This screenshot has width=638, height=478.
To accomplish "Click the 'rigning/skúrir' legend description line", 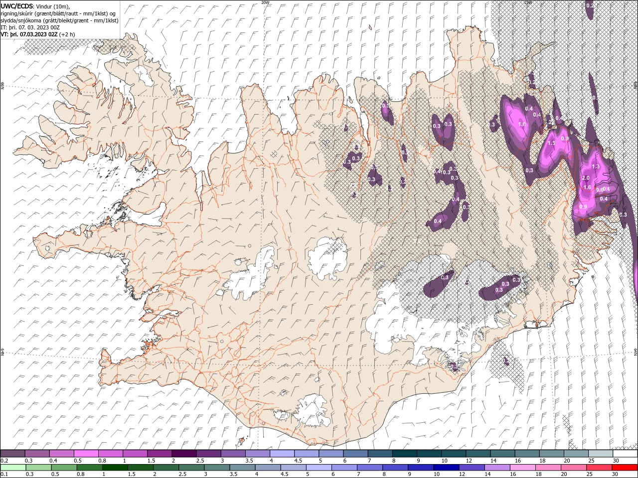I will pos(58,13).
